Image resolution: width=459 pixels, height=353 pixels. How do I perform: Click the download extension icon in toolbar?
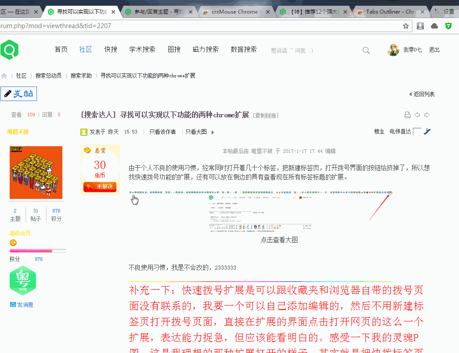tap(420, 26)
